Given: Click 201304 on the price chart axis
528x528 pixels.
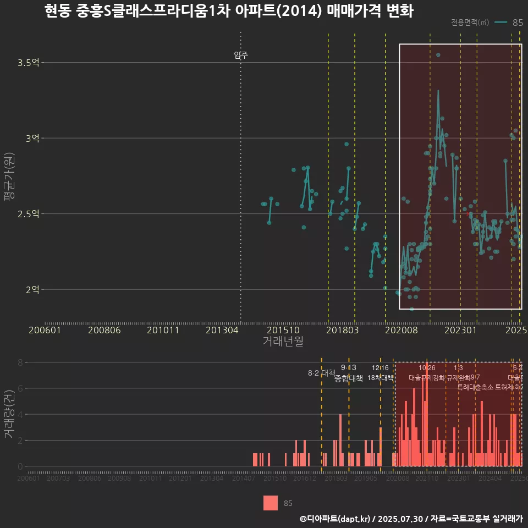Looking at the screenshot, I should point(222,330).
